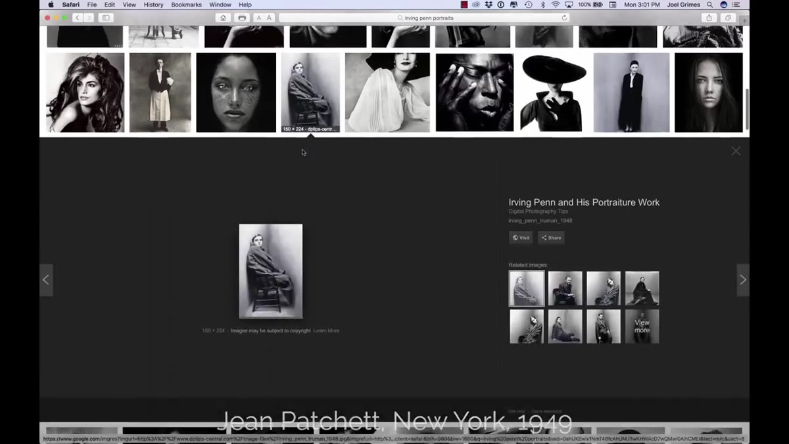Click the Dropbox menu bar icon
This screenshot has height=444, width=789.
click(x=489, y=5)
